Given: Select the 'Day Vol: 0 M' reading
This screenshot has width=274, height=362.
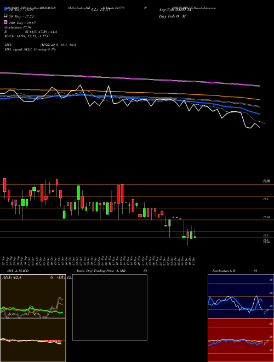Looking at the screenshot, I should tap(172, 16).
